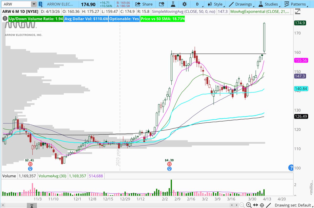Click the price-axis scale icon top right
The image size is (314, 208).
pyautogui.click(x=297, y=12)
